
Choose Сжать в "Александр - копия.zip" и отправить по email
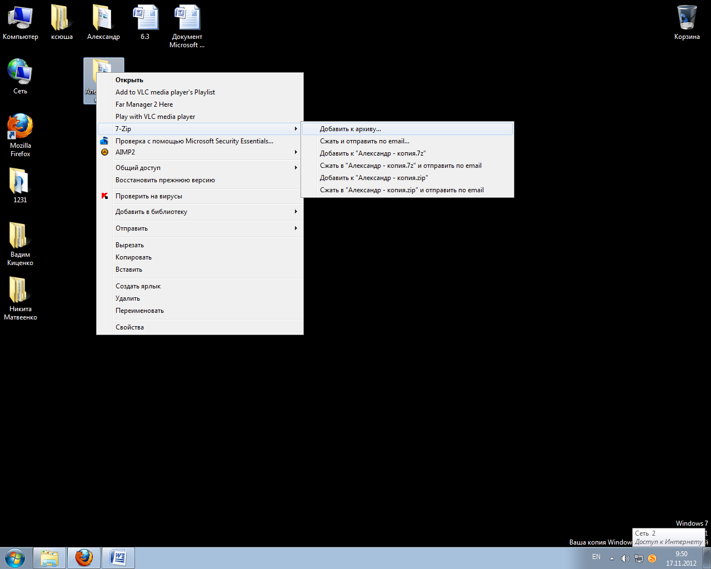pyautogui.click(x=407, y=190)
